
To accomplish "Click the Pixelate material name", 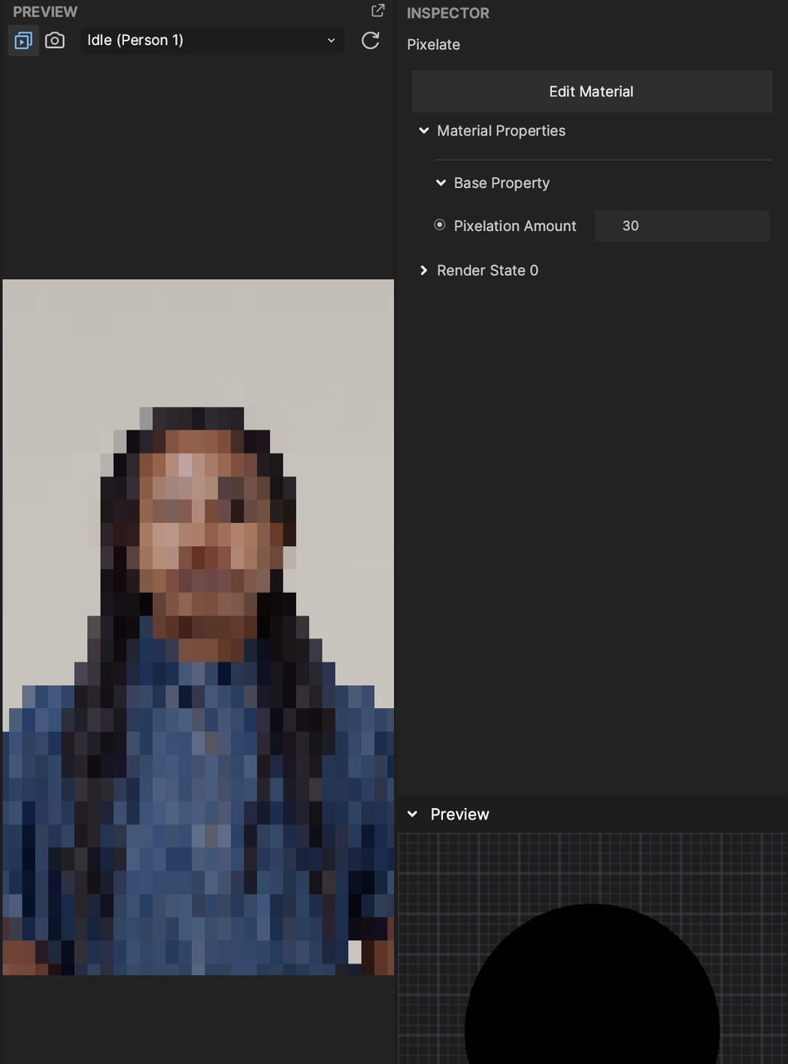I will point(433,45).
